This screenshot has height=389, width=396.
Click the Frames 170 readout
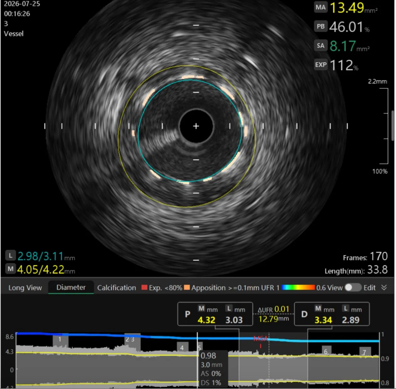click(x=365, y=257)
